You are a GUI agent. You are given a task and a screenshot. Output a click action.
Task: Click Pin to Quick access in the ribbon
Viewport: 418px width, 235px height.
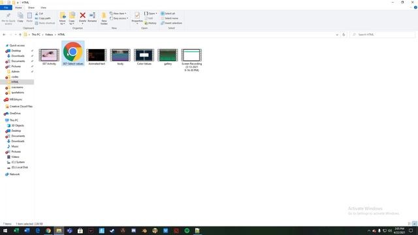(8, 18)
